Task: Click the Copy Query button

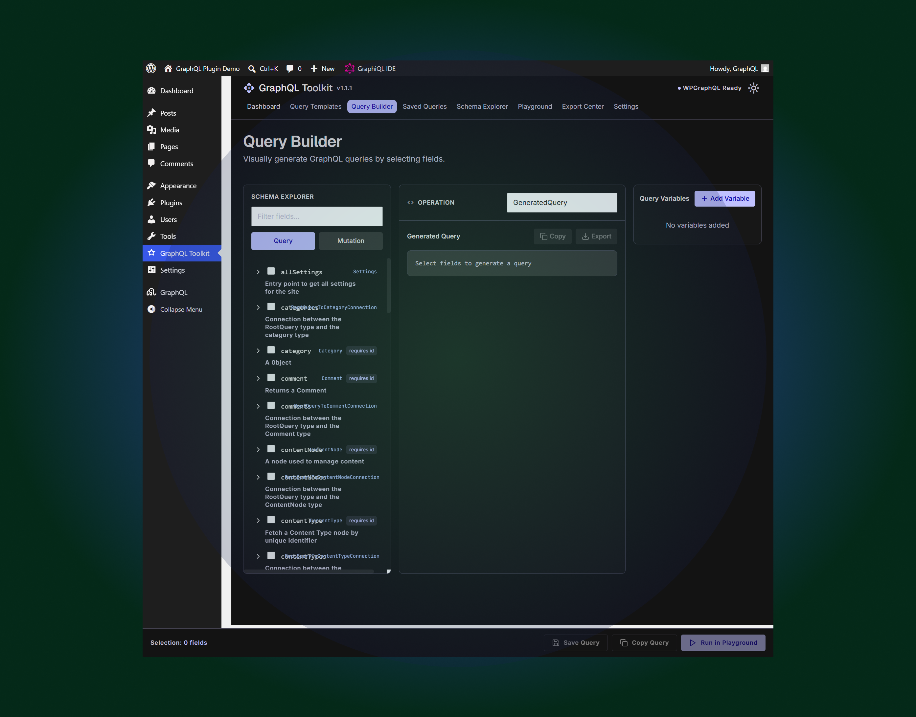Action: point(644,643)
